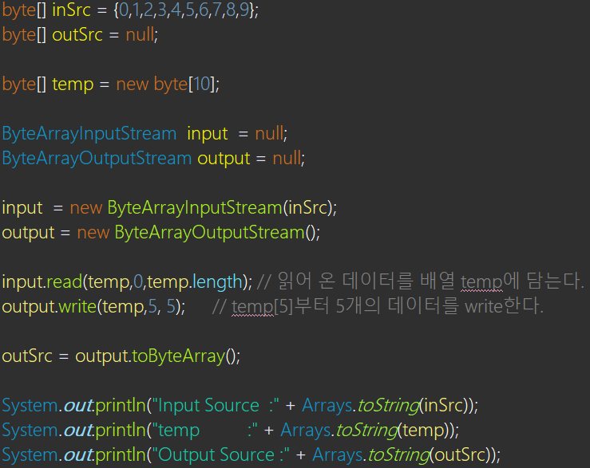Image resolution: width=590 pixels, height=468 pixels.
Task: Click the outSrc variable in 'byte[] outSrc = null'
Action: point(77,34)
